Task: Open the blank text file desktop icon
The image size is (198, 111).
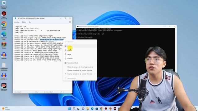Action: pos(4,65)
